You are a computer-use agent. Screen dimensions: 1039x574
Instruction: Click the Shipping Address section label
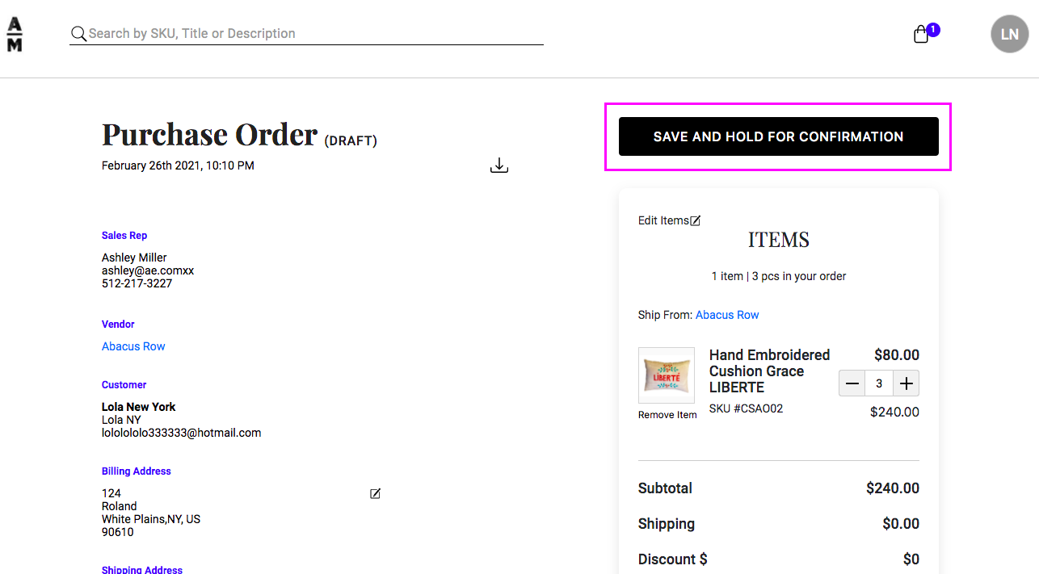[x=142, y=569]
